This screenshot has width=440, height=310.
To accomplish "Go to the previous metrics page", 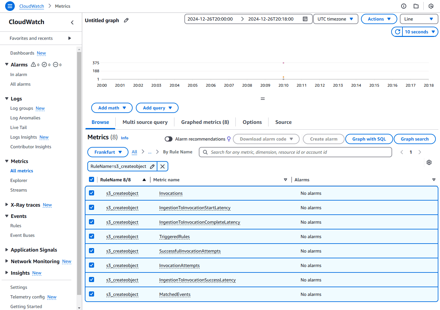I will (402, 152).
